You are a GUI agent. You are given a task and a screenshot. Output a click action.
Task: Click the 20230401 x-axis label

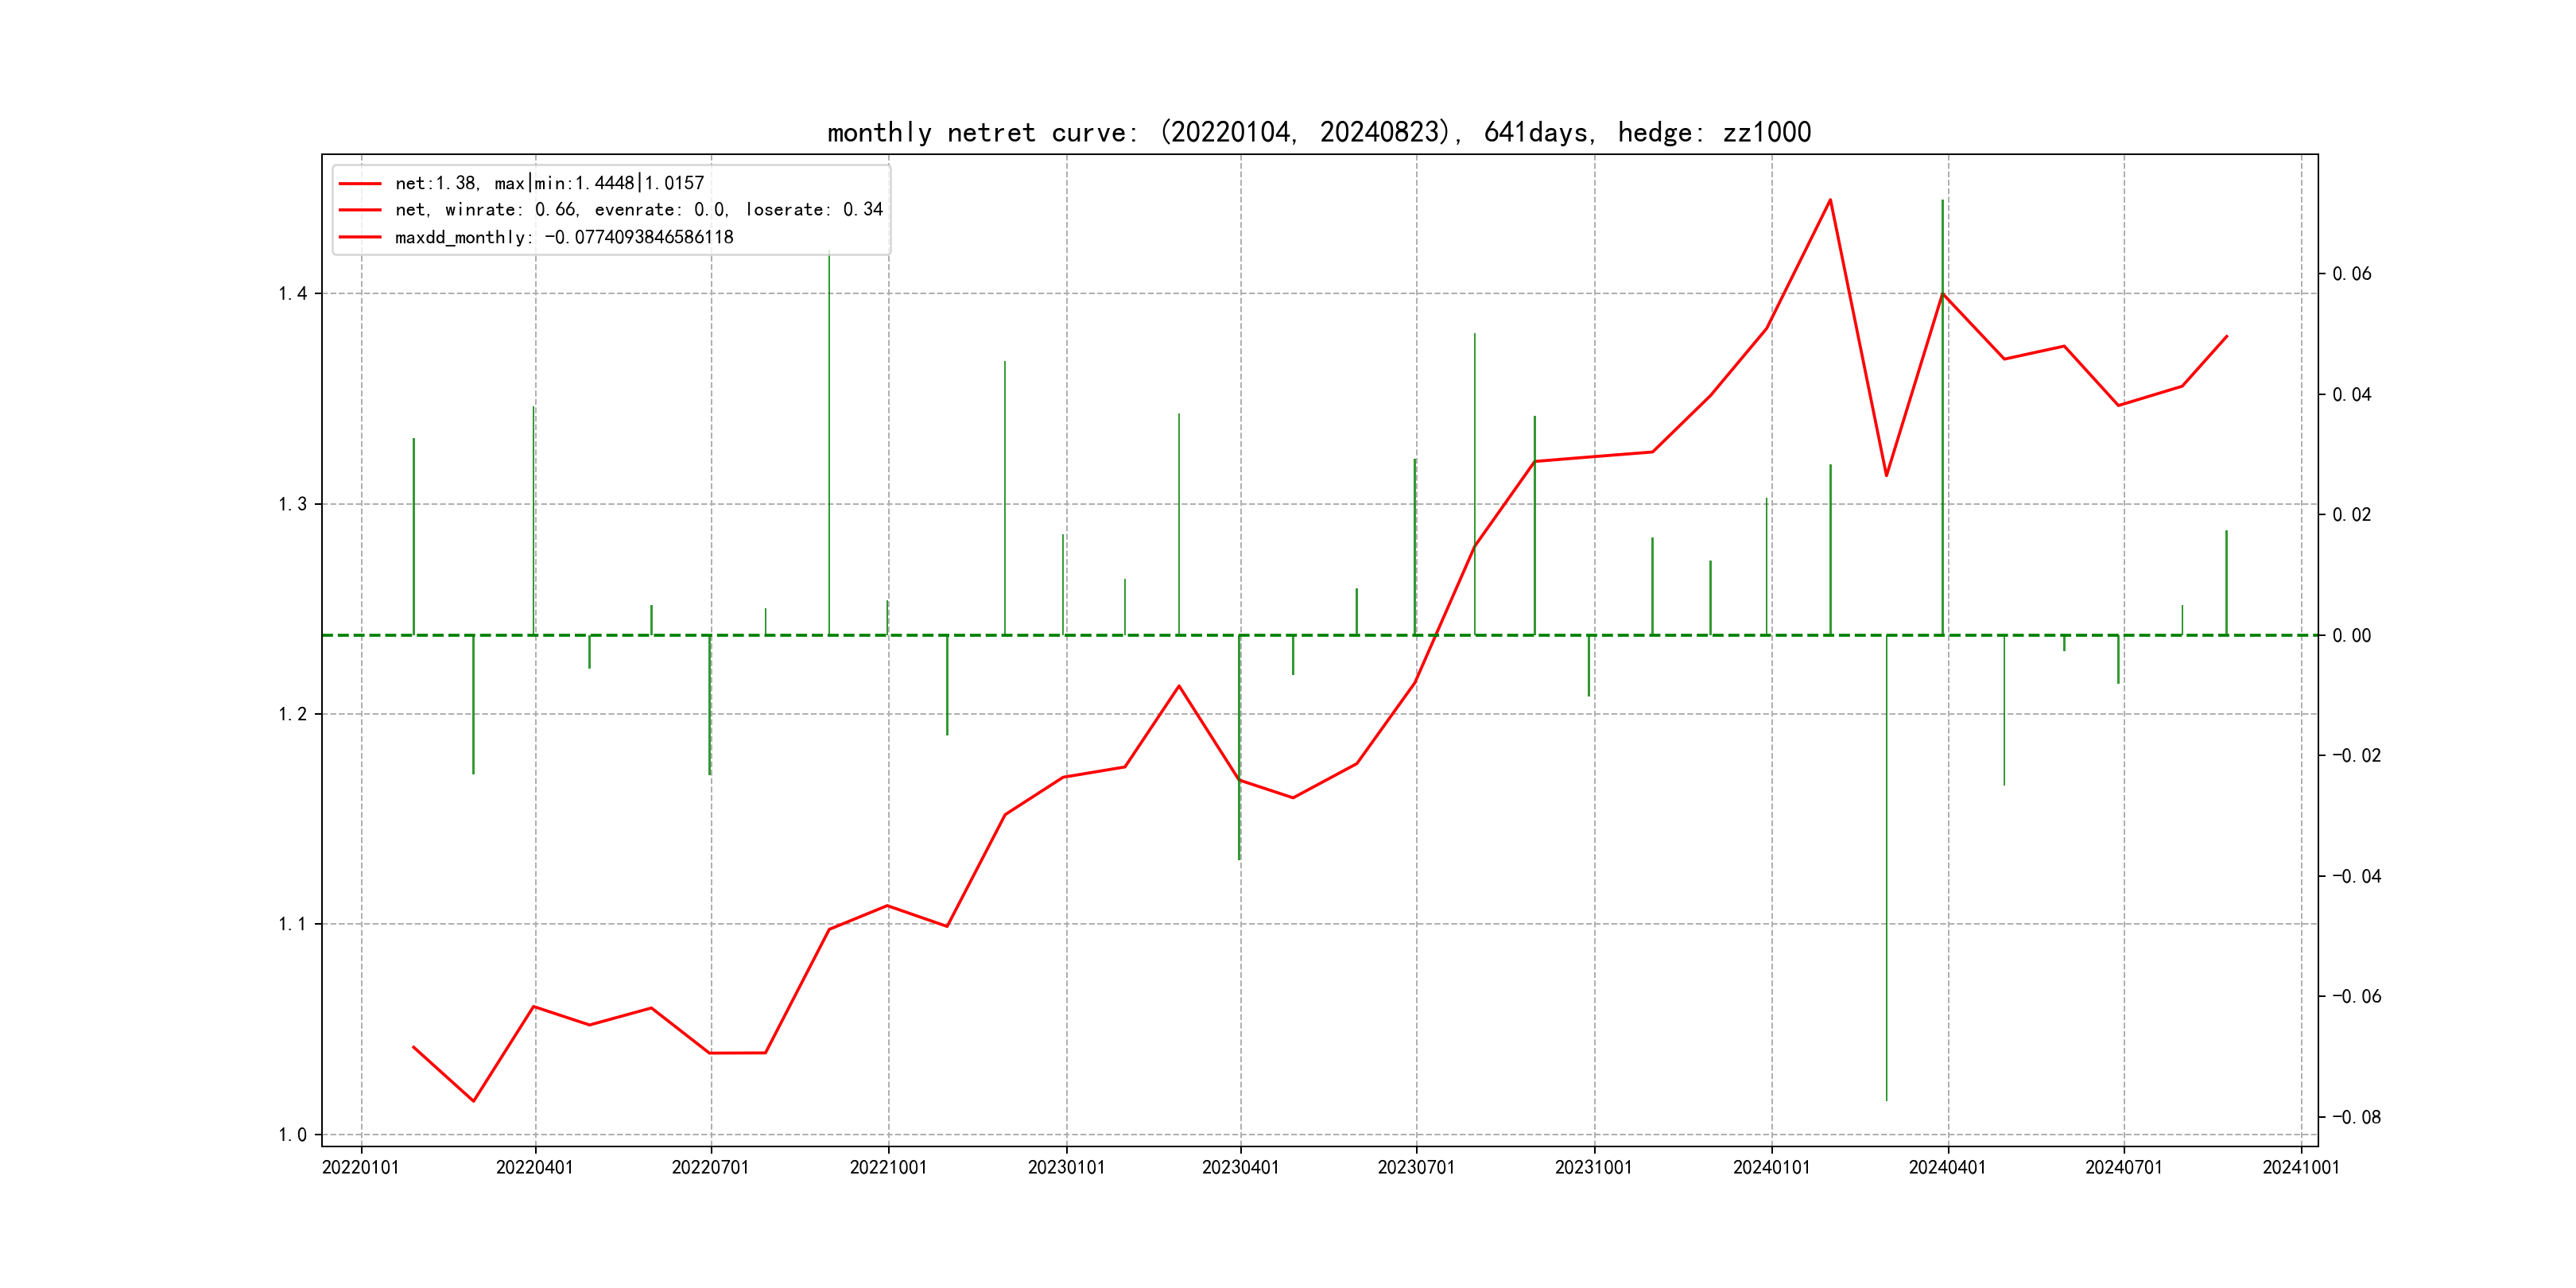pyautogui.click(x=1240, y=1168)
